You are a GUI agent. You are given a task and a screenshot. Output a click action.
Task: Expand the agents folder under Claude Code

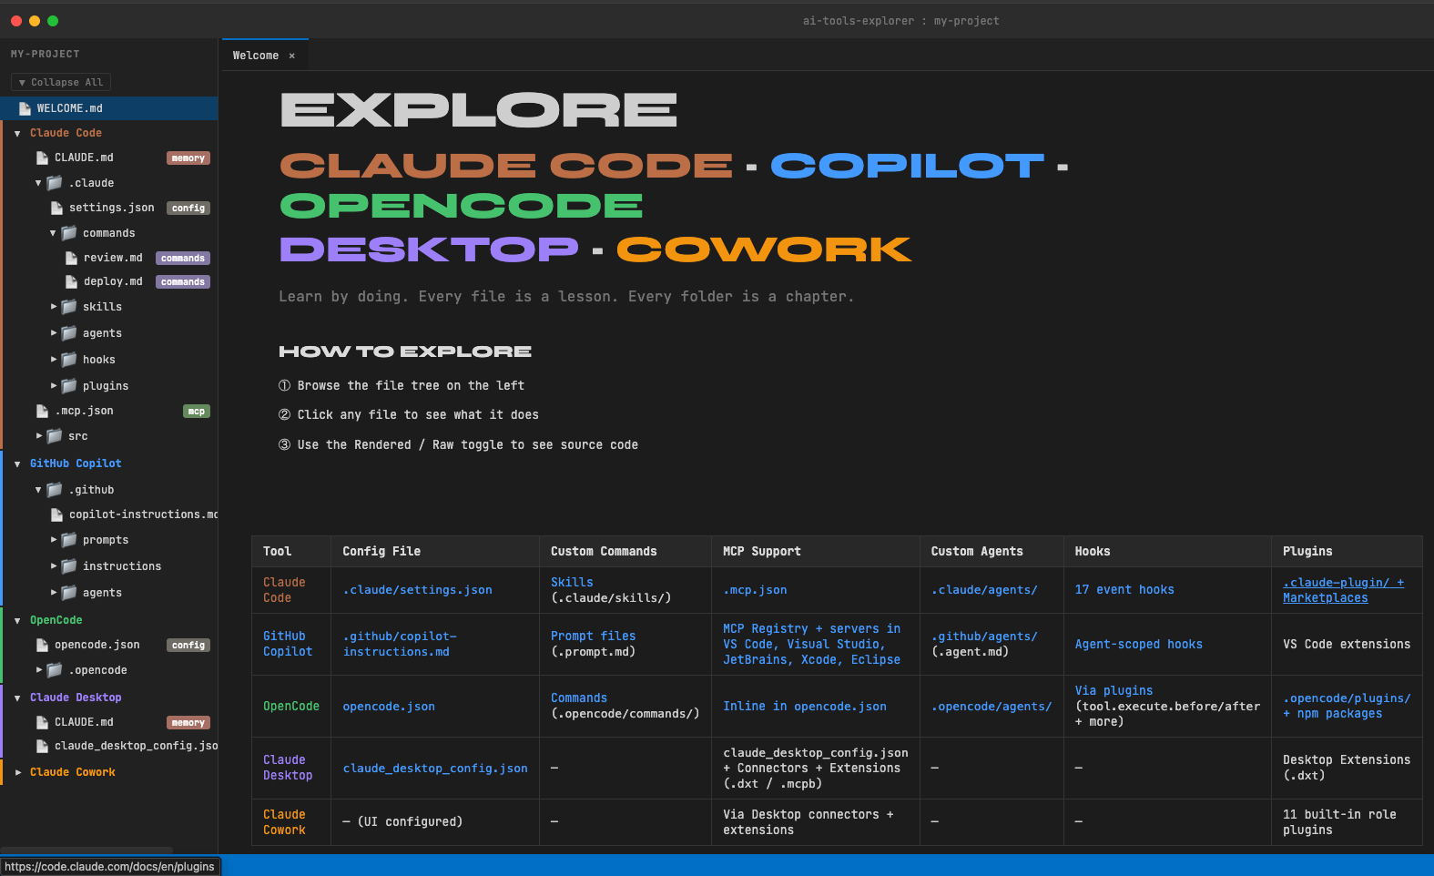point(54,333)
